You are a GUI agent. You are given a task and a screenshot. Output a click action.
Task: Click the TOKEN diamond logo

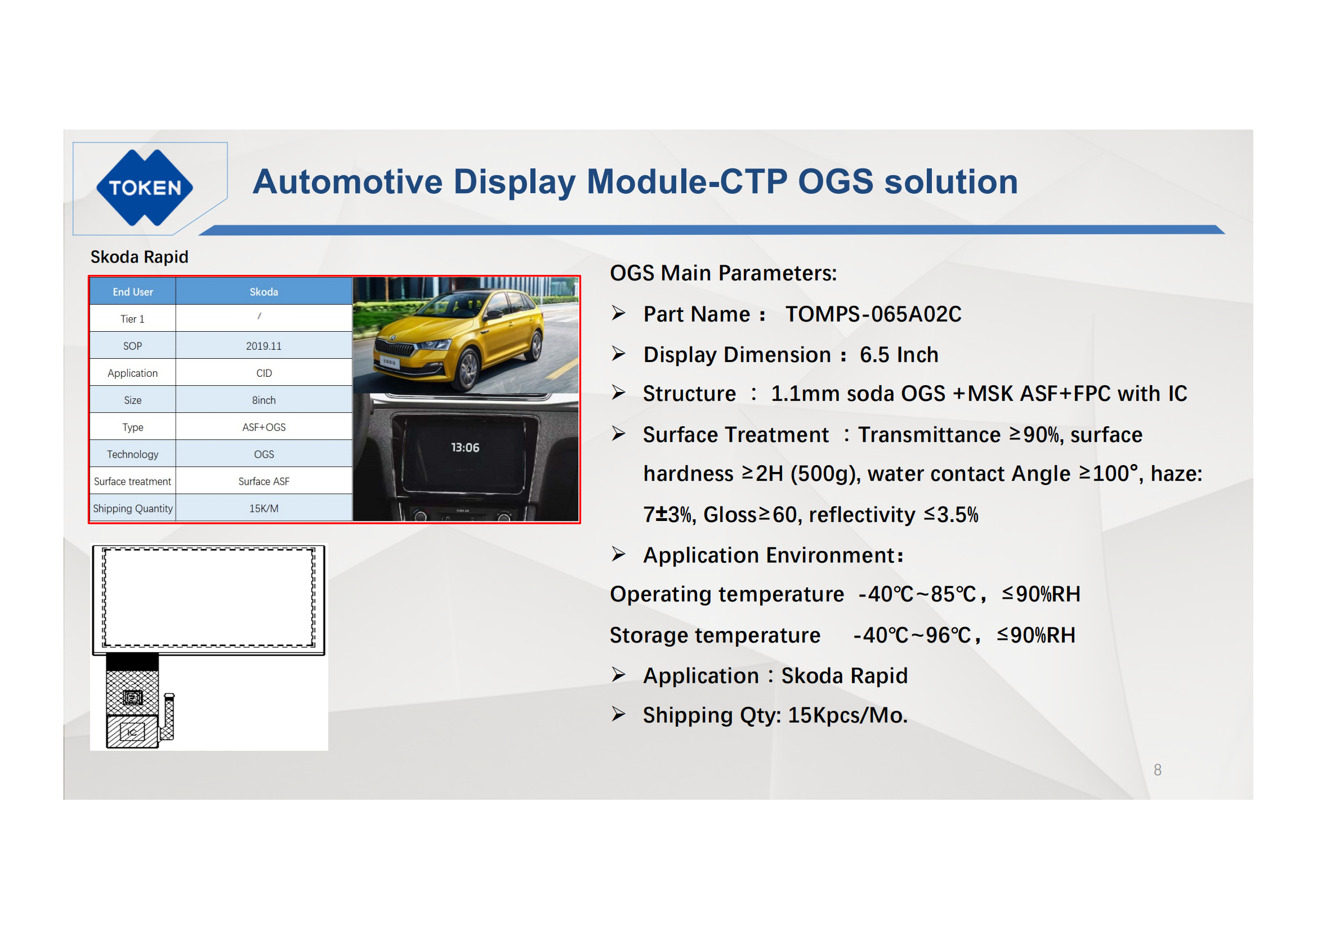(145, 188)
